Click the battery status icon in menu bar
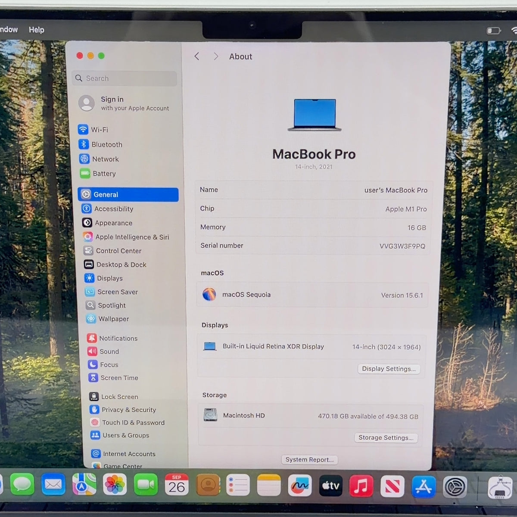The width and height of the screenshot is (517, 517). [494, 31]
